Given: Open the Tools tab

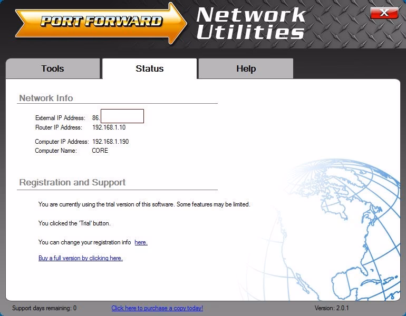Looking at the screenshot, I should [x=53, y=68].
